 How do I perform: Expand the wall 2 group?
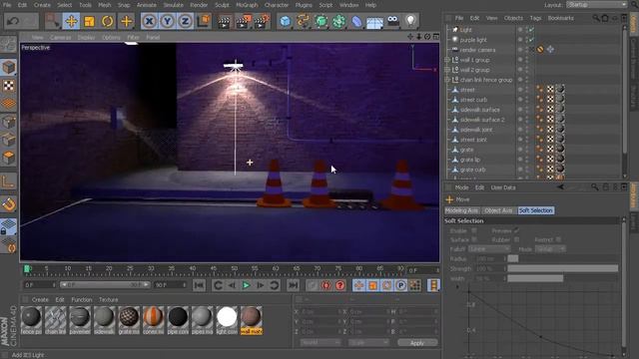coord(447,70)
